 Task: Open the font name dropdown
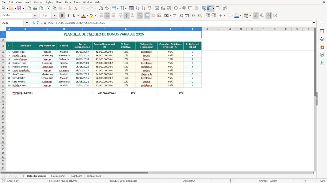tap(35, 16)
